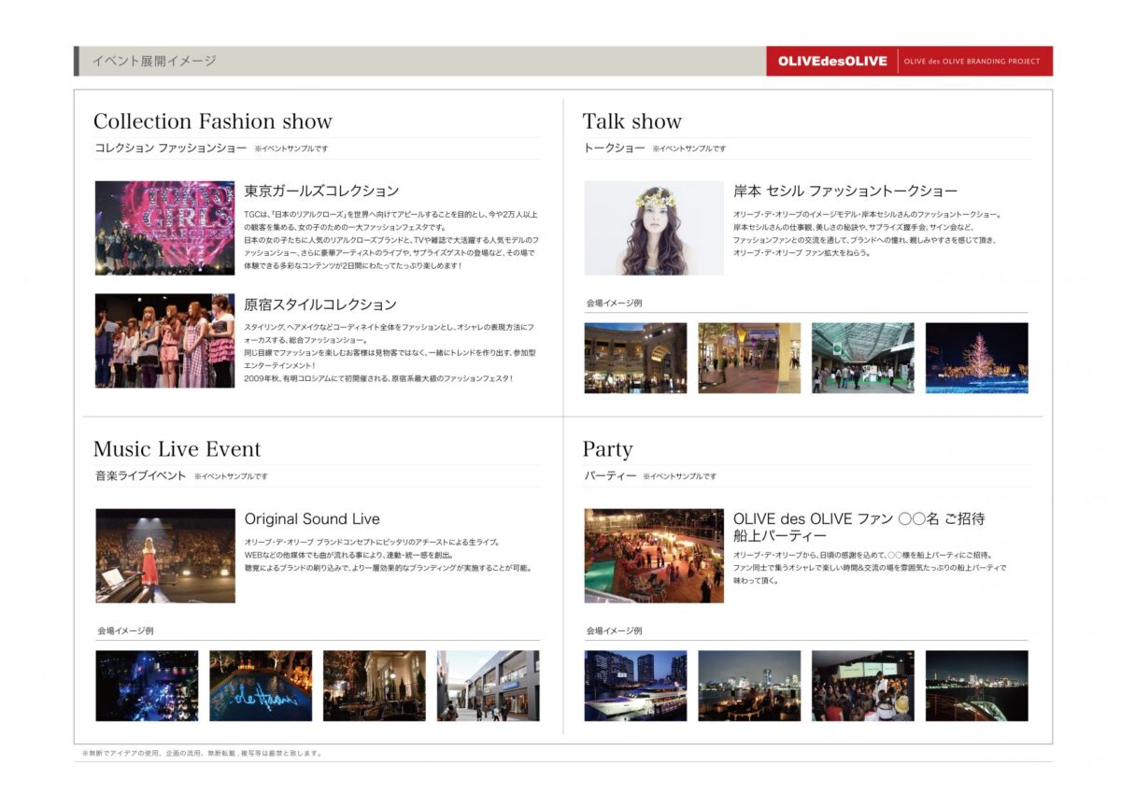
Task: Open the night terrace building thumbnail
Action: [x=375, y=686]
